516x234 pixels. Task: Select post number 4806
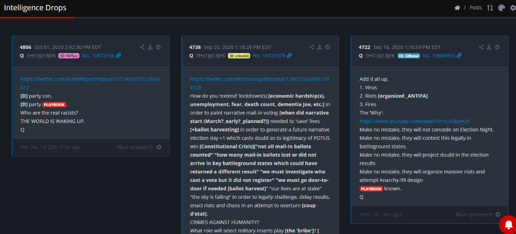(26, 47)
